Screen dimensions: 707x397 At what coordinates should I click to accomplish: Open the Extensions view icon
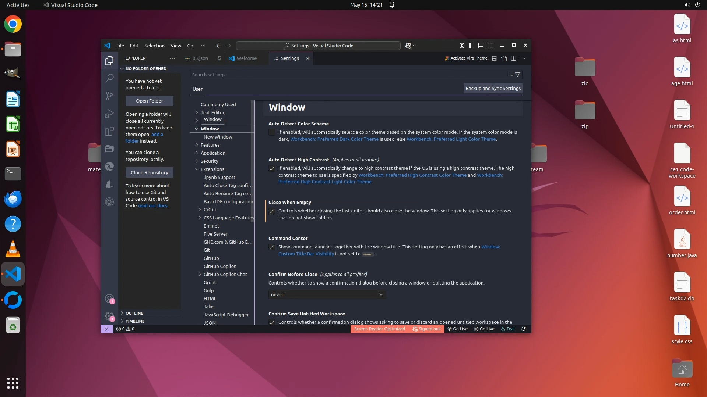[x=109, y=131]
